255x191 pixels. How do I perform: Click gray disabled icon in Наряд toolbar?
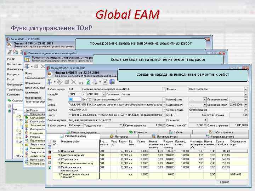[67, 82]
